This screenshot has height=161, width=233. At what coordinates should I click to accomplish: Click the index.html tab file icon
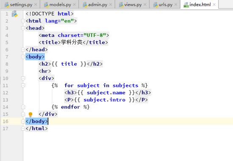tap(186, 5)
